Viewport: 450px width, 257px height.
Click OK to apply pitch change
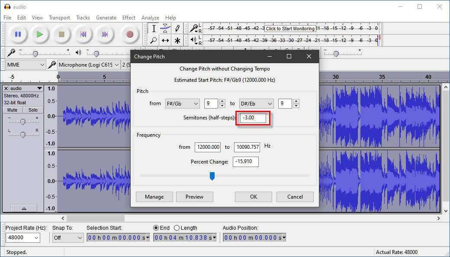point(253,197)
